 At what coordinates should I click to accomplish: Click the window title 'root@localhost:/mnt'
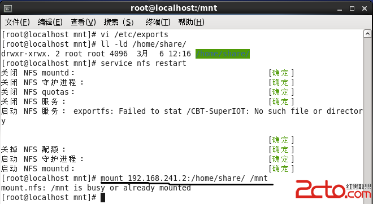[x=174, y=8]
